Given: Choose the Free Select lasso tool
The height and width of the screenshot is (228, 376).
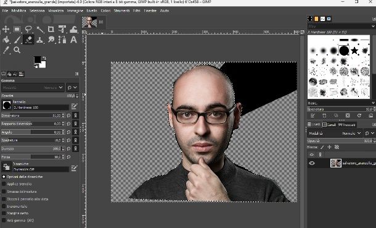Looking at the screenshot, I should click(28, 29).
